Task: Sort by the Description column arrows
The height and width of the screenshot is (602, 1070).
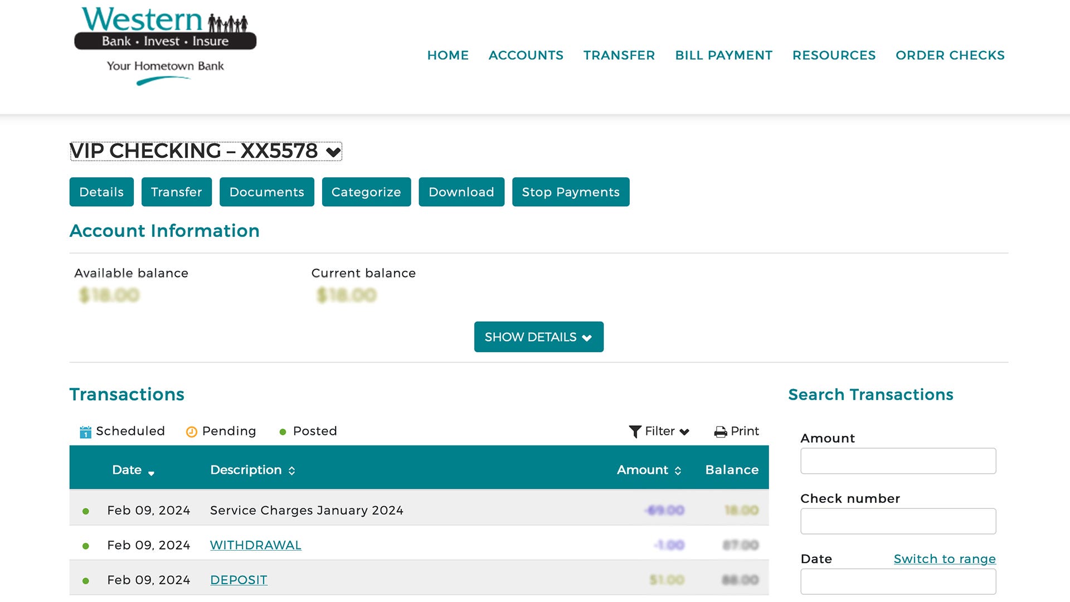Action: pos(291,471)
